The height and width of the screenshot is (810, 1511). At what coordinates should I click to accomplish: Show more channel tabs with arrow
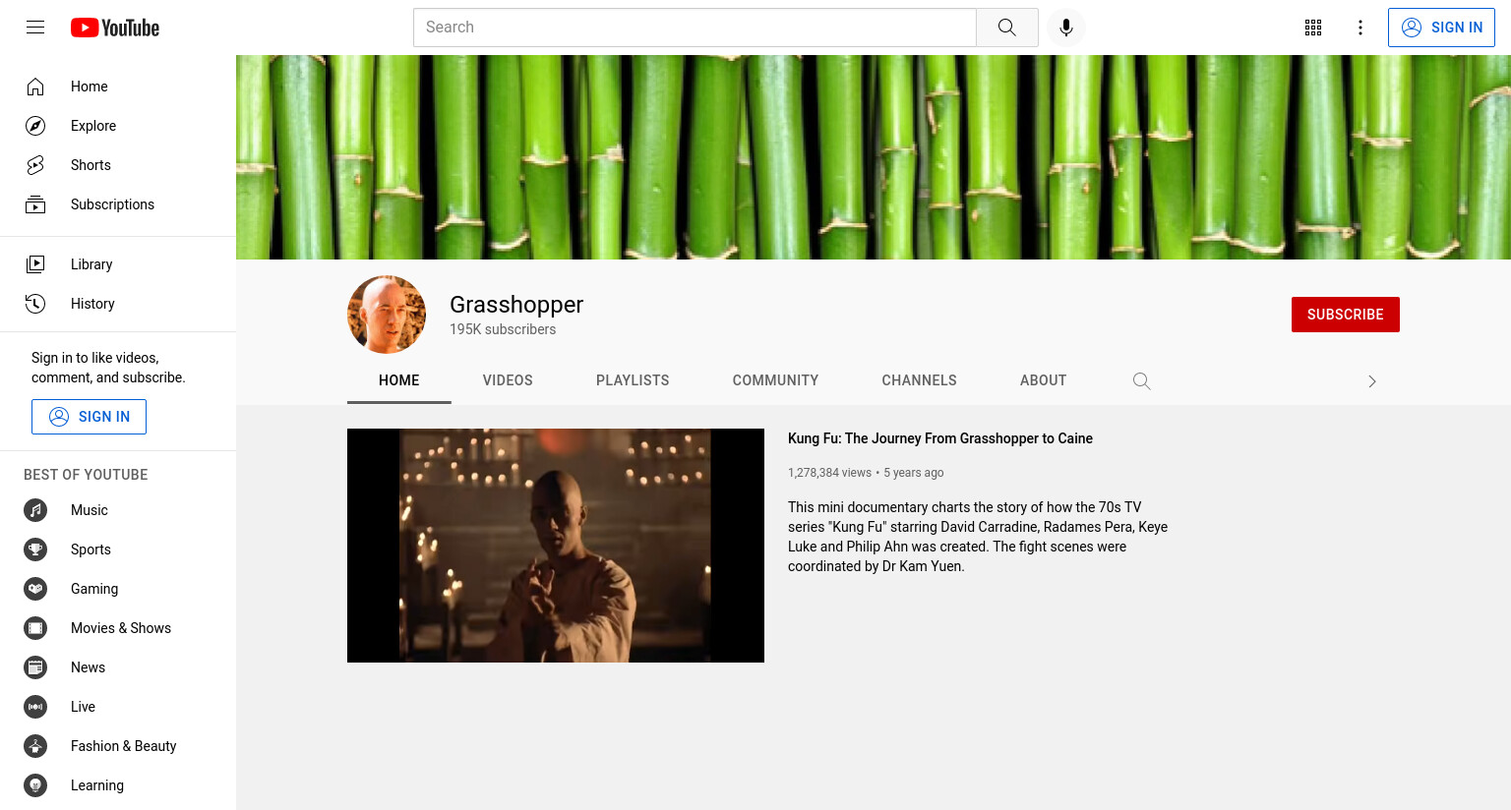1372,381
